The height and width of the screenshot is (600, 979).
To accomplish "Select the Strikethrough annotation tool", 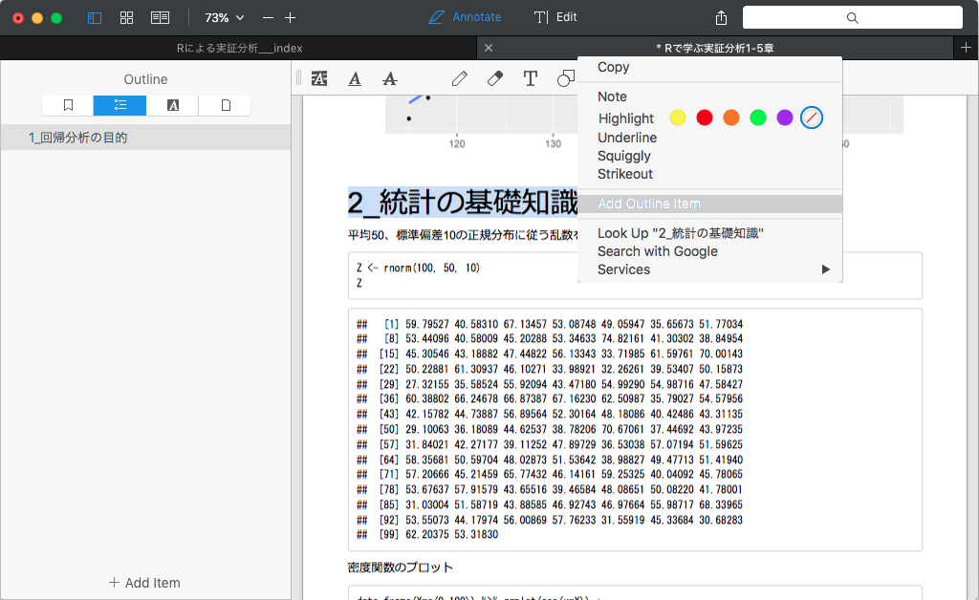I will (389, 78).
